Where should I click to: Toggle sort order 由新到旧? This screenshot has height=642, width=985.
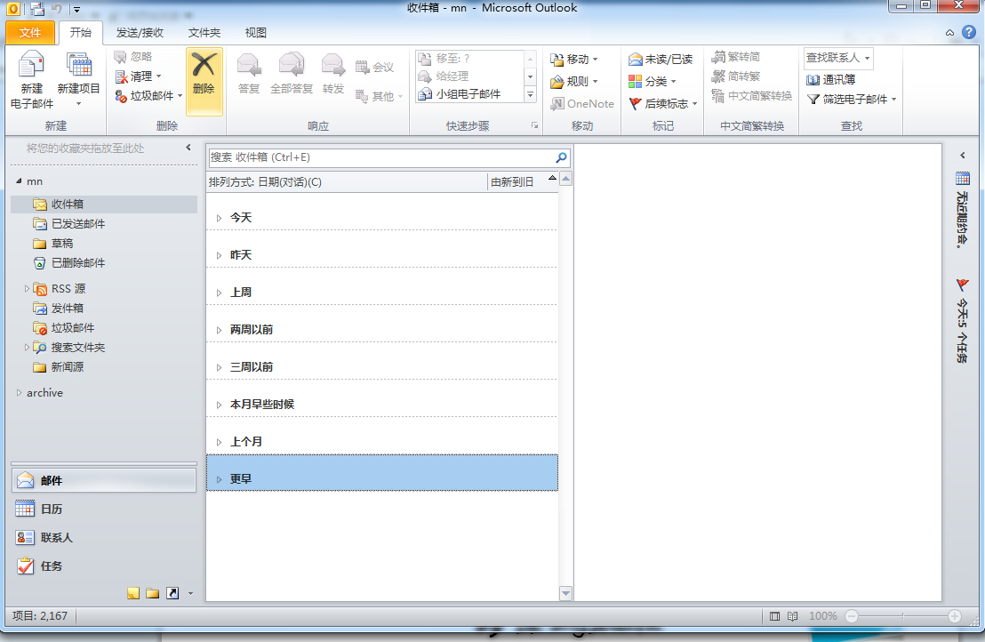(512, 182)
